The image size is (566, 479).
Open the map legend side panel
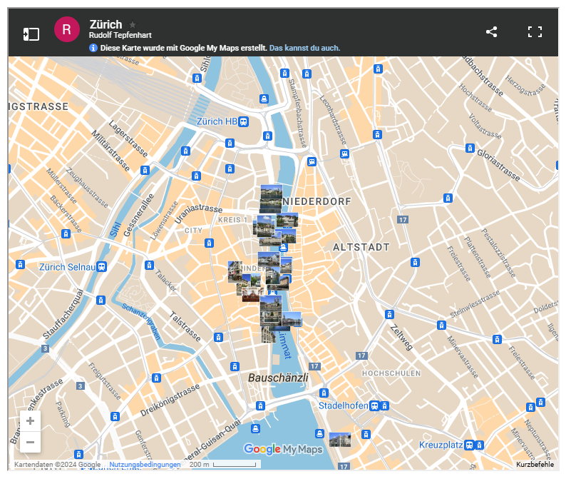click(31, 34)
